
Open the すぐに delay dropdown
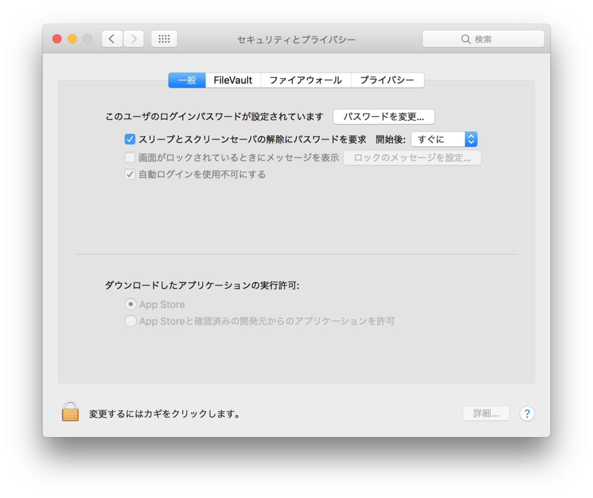click(444, 140)
